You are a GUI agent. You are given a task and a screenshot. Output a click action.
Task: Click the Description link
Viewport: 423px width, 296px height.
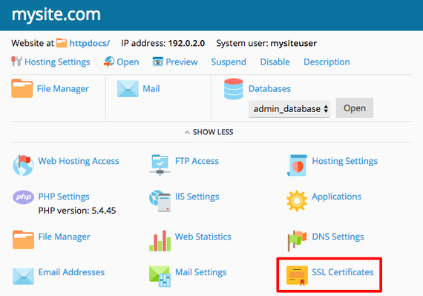coord(327,62)
